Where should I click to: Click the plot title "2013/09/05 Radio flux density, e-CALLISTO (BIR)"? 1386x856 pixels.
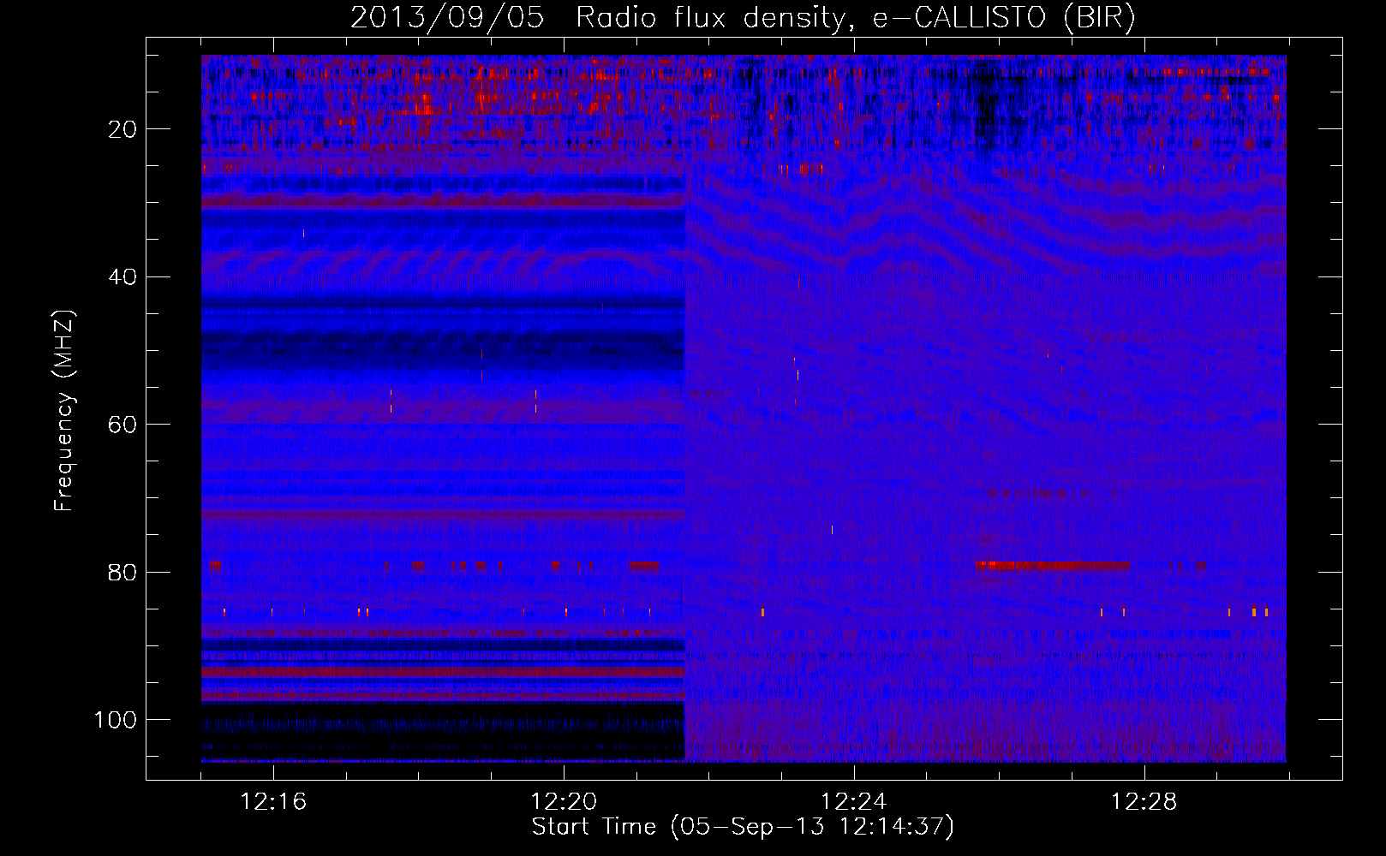(743, 17)
